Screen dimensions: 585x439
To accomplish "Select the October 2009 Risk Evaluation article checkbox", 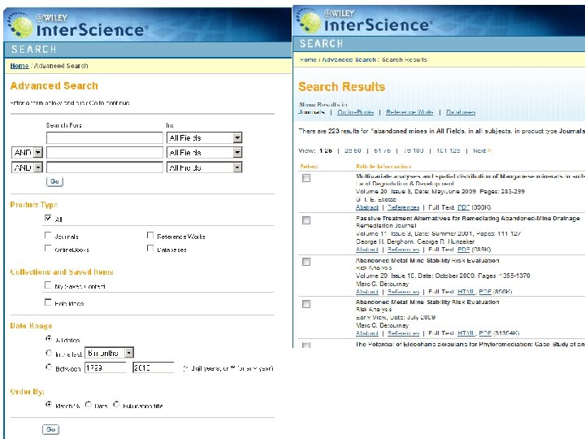I will pos(306,262).
